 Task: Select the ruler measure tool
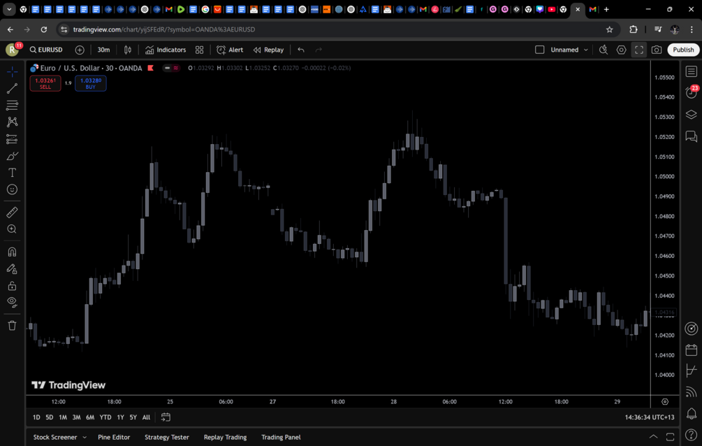coord(12,212)
